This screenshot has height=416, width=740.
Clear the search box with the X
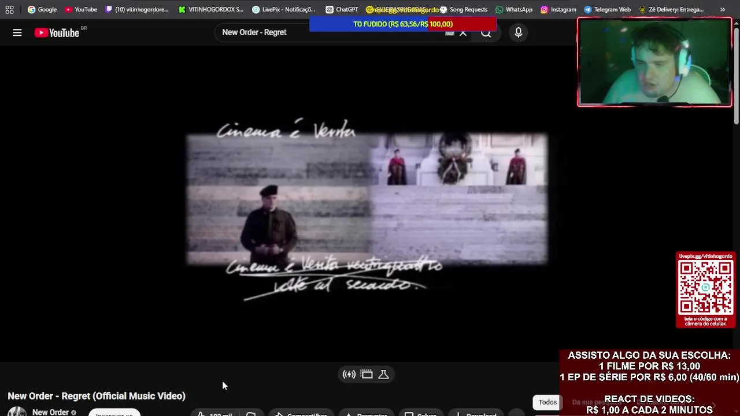click(463, 33)
